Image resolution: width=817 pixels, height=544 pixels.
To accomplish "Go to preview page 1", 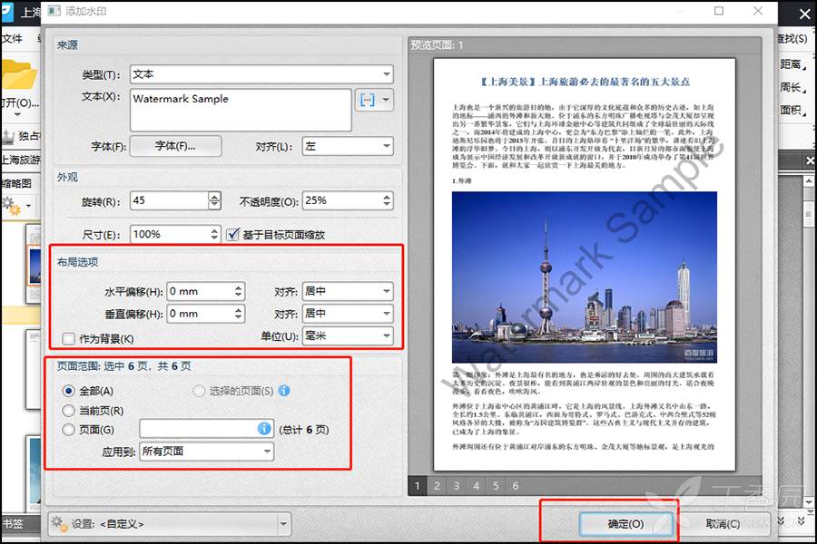I will click(x=418, y=486).
